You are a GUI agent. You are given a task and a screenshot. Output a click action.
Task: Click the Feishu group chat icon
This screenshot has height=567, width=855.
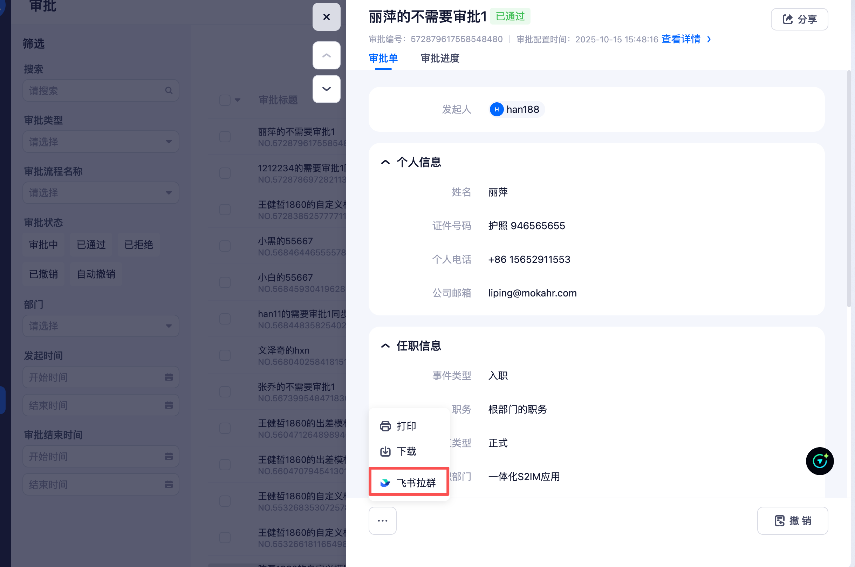[x=385, y=483]
